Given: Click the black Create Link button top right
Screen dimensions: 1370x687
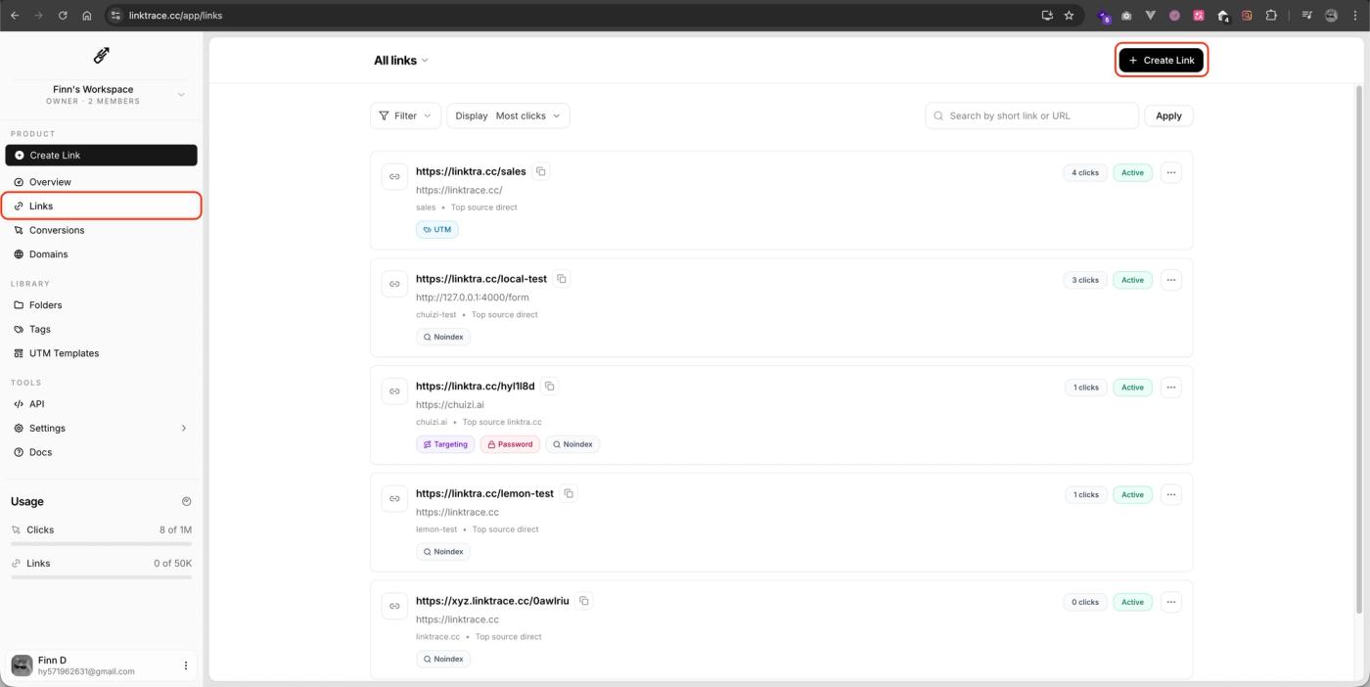Looking at the screenshot, I should click(1162, 60).
